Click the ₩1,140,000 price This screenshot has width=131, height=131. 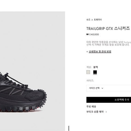pyautogui.click(x=93, y=34)
